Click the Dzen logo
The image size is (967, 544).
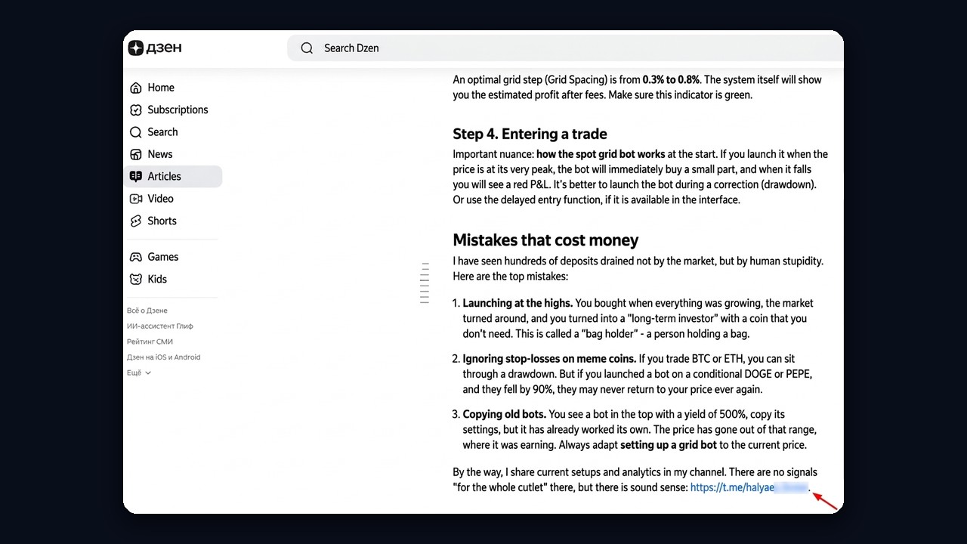coord(155,48)
